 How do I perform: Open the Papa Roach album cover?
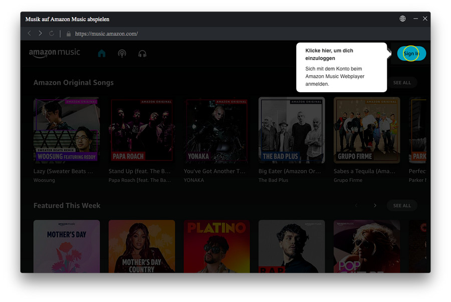(x=142, y=130)
